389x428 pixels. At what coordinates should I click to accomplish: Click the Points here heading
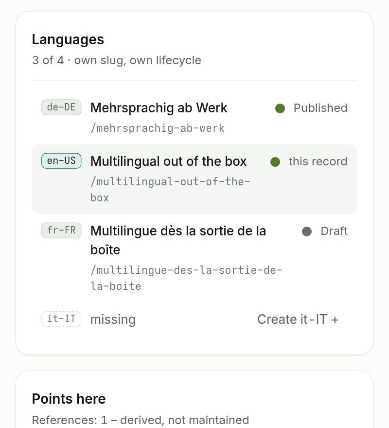(x=69, y=399)
